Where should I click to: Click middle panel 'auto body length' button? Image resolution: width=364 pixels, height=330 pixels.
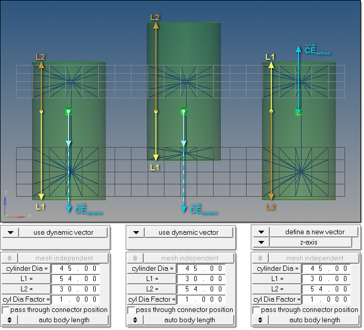pyautogui.click(x=189, y=321)
